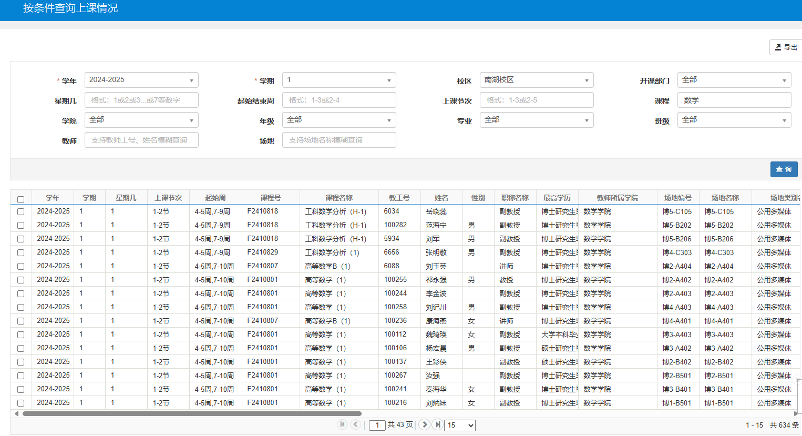Screen dimensions: 802x436
Task: Check the row for 汝强
Action: [20, 376]
